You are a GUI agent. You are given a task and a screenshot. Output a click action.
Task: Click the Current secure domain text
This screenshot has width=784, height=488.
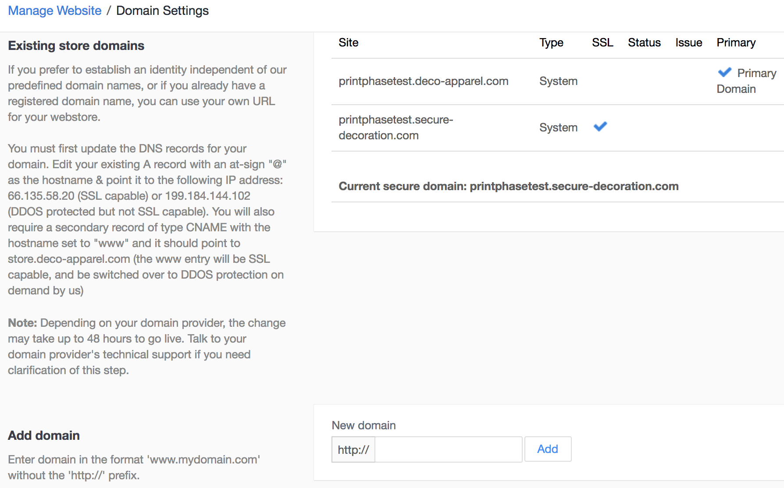pyautogui.click(x=508, y=186)
